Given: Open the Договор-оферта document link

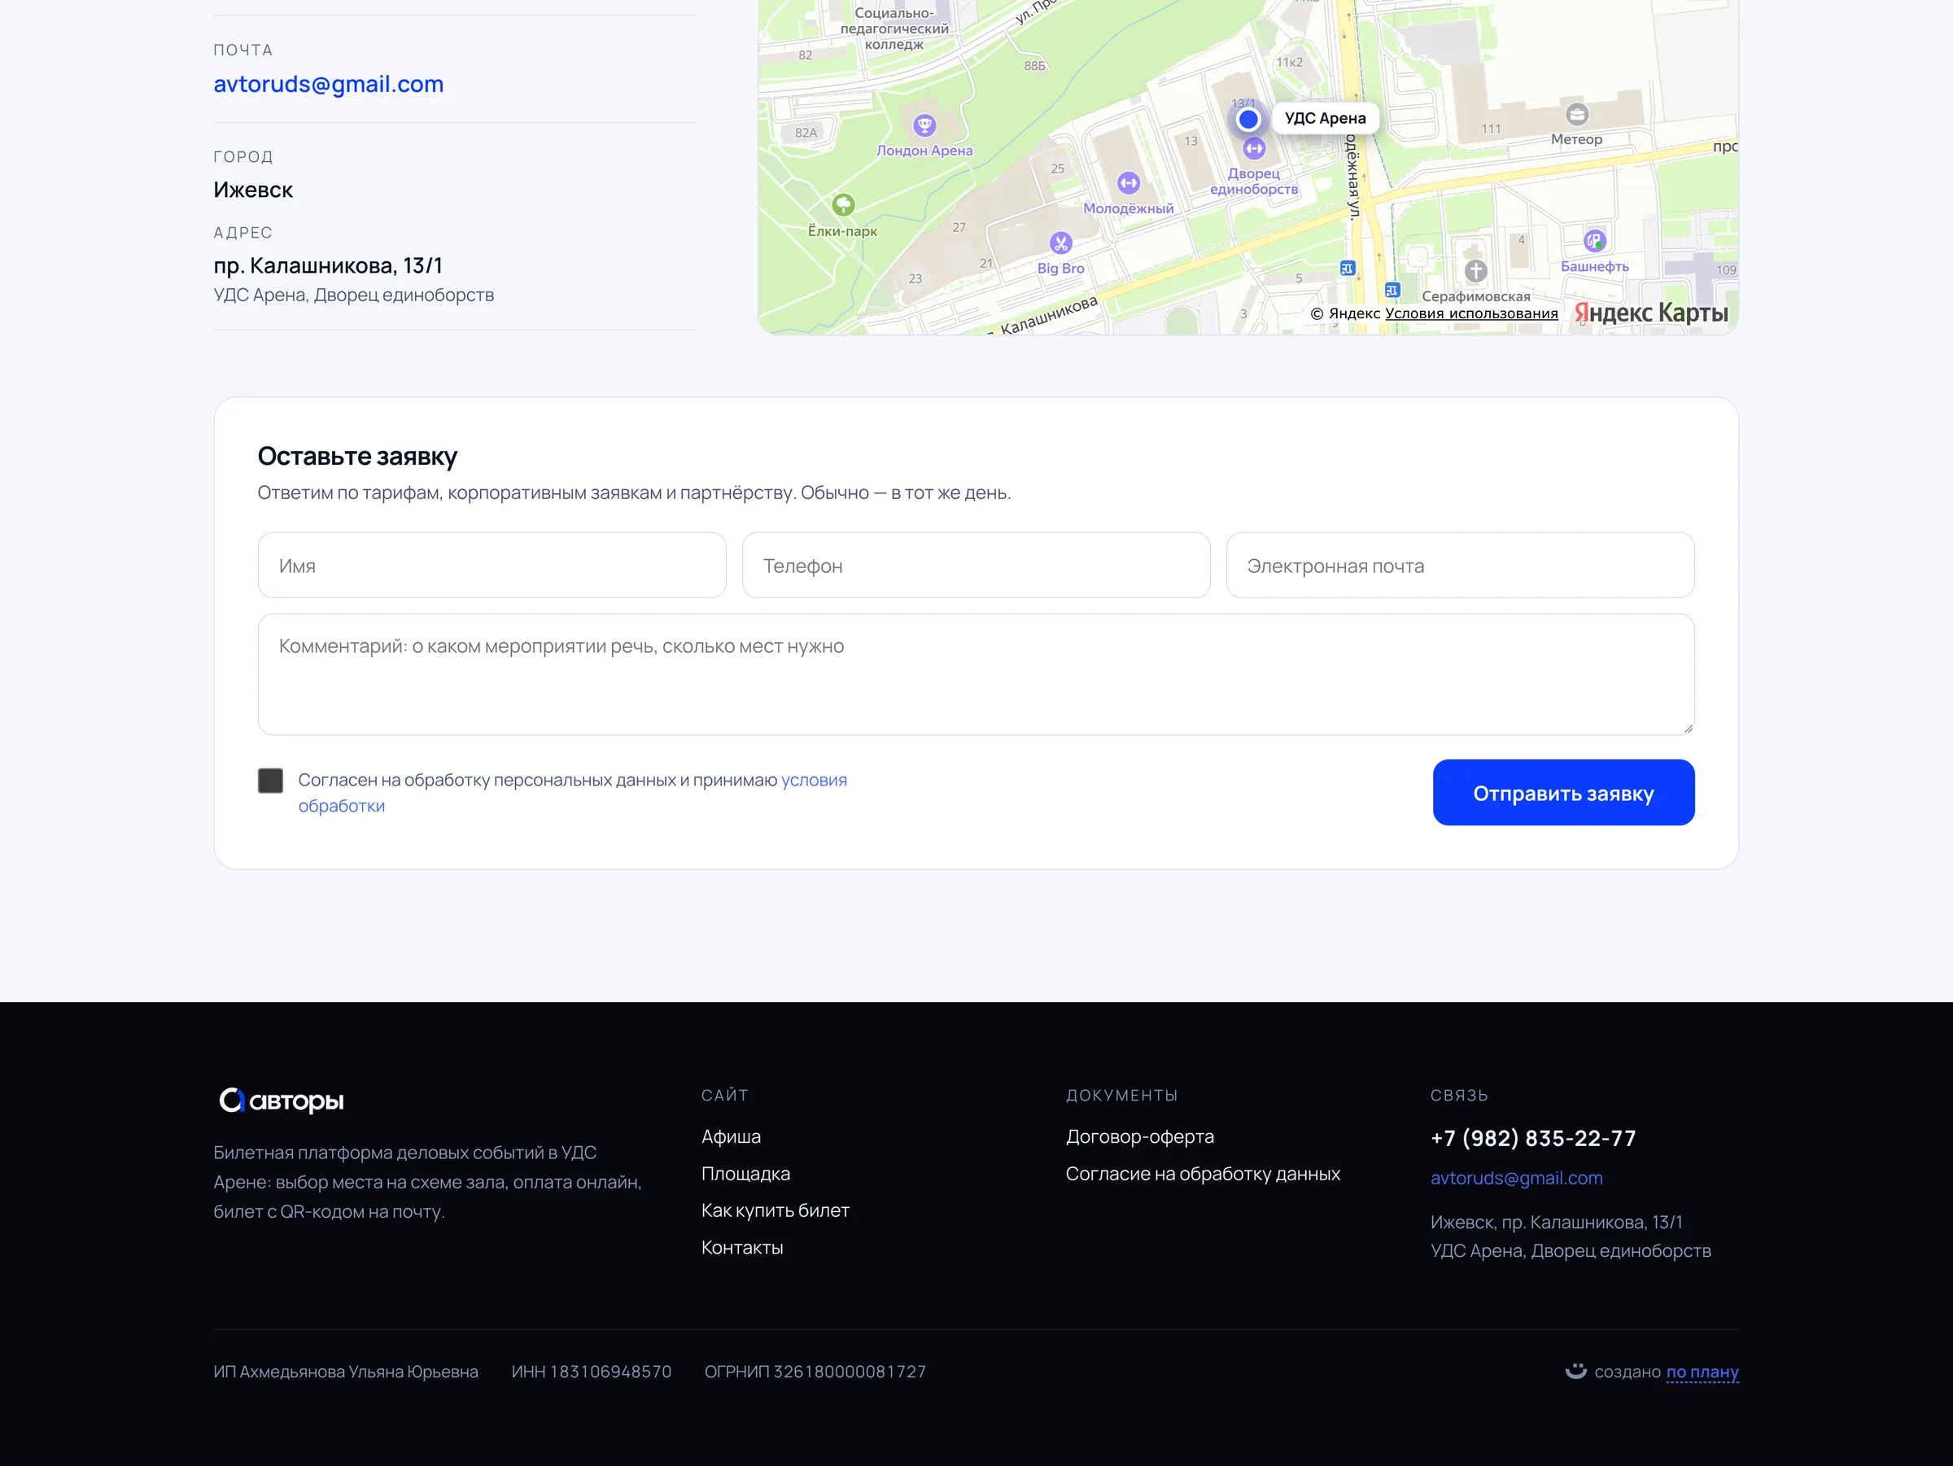Looking at the screenshot, I should click(x=1139, y=1136).
